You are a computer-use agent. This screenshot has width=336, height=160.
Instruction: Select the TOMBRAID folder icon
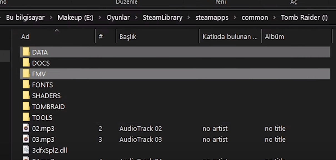point(26,106)
